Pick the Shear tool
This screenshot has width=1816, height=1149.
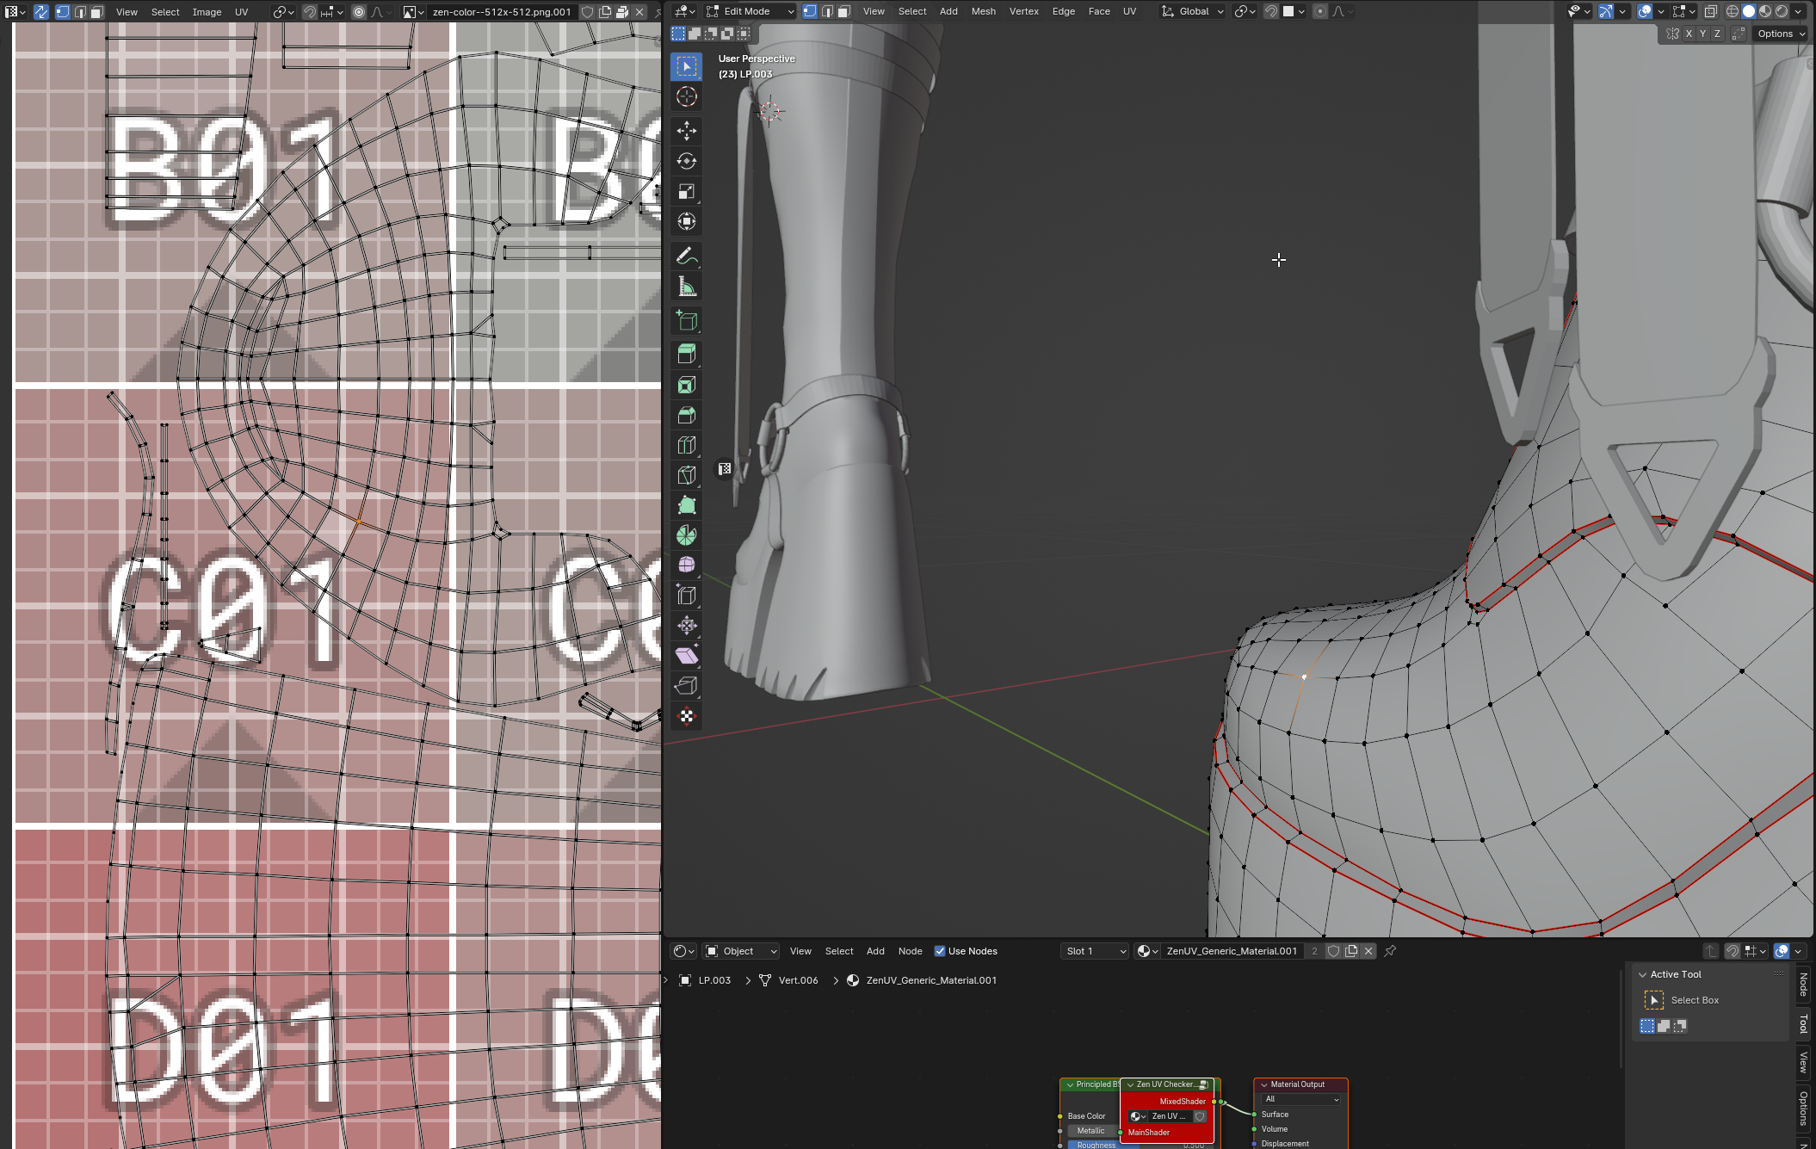[x=686, y=656]
